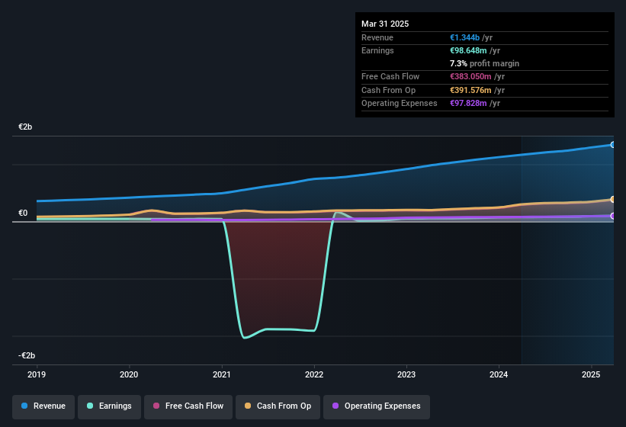Click the teal Earnings legend dot
This screenshot has height=427, width=626.
[x=90, y=406]
